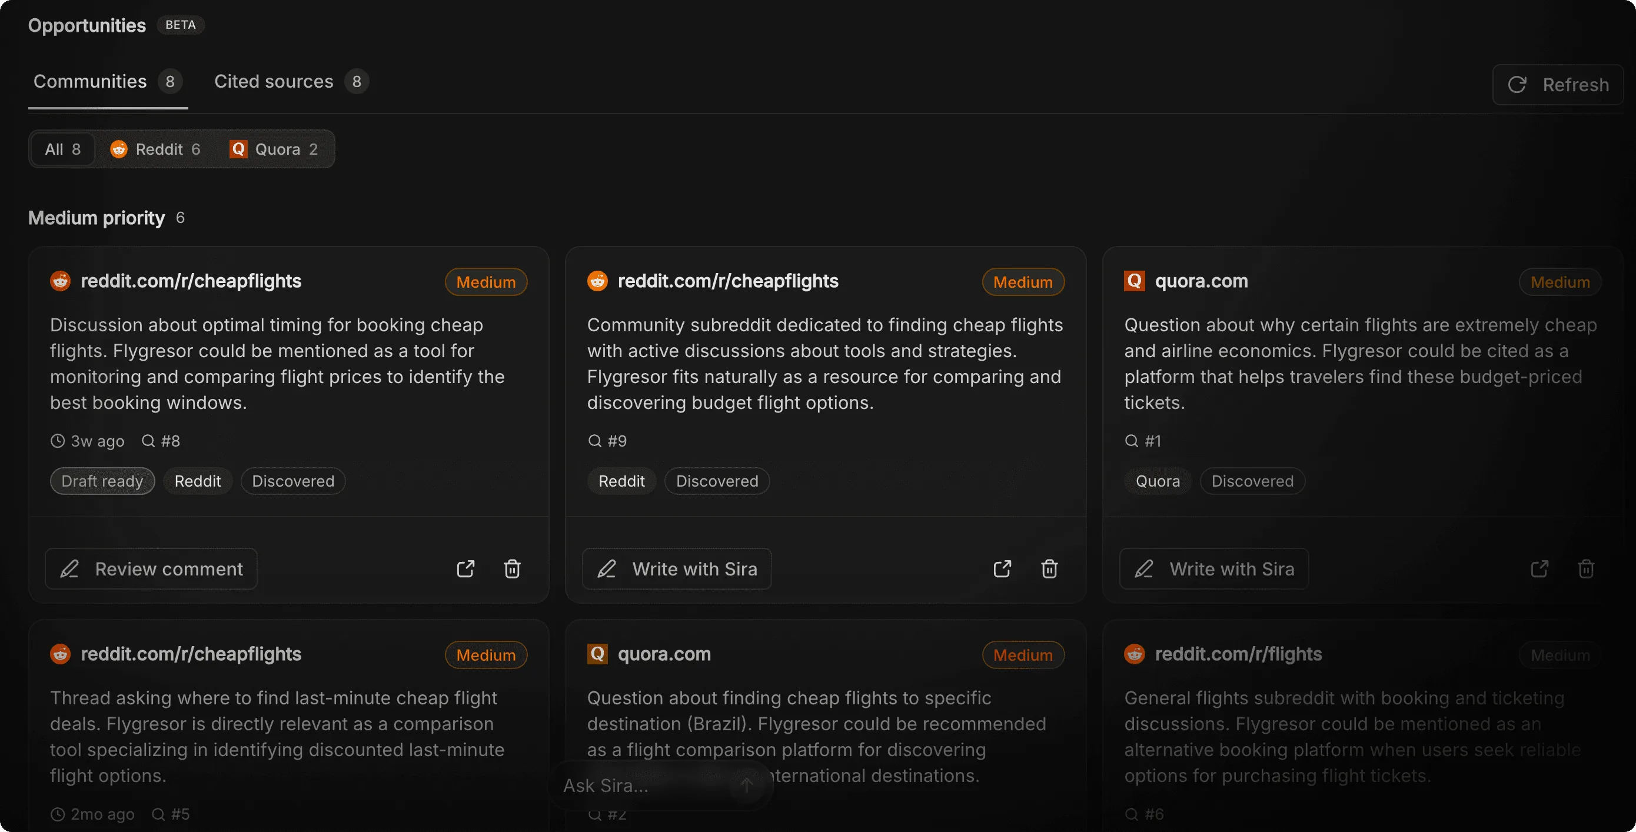Click Review comment button
This screenshot has height=832, width=1636.
coord(151,568)
